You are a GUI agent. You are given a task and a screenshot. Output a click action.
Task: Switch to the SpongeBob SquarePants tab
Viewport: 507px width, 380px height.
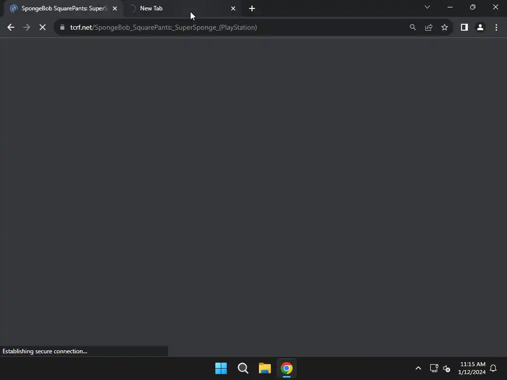coord(64,8)
